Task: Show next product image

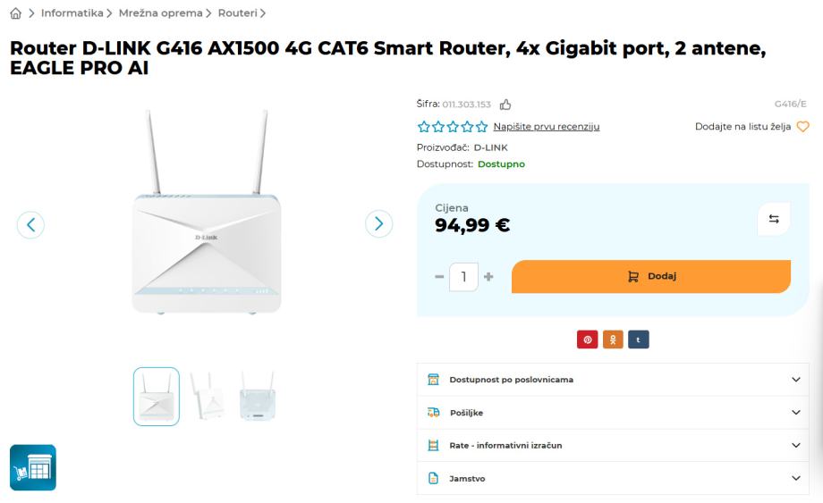Action: (x=379, y=224)
